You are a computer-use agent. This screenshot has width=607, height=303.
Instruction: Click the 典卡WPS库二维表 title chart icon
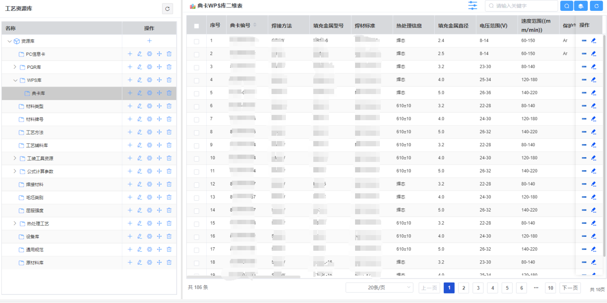[192, 6]
